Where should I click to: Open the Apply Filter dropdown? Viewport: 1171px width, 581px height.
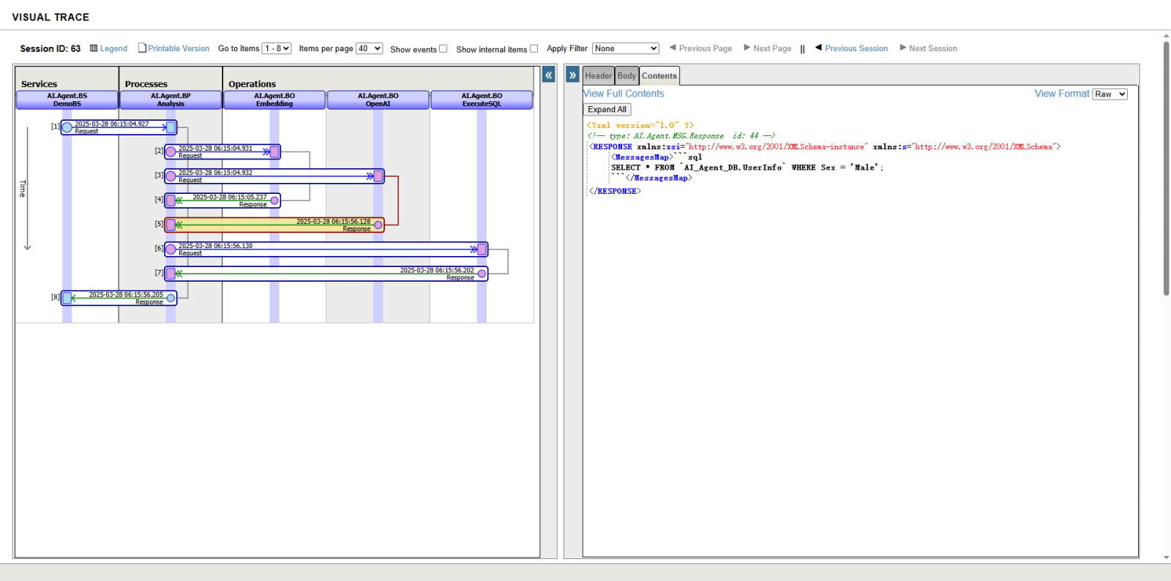(x=625, y=49)
